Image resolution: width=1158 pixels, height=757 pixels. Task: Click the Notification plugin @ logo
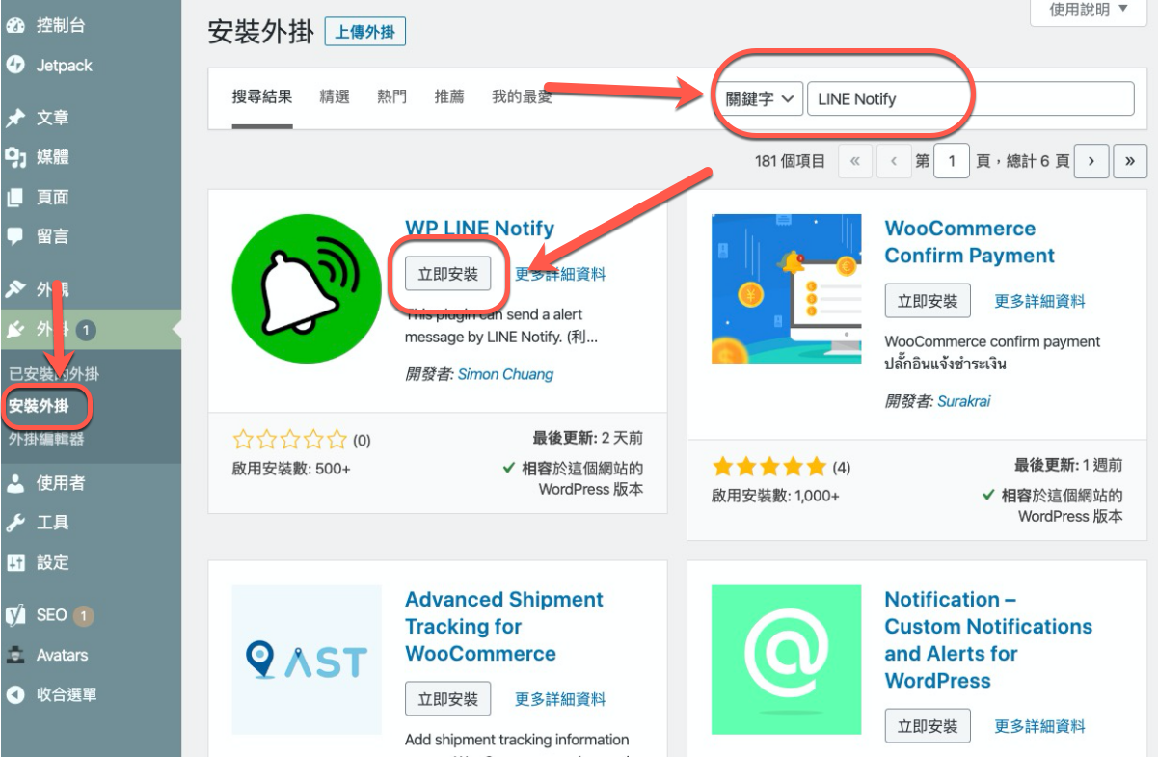click(x=786, y=660)
